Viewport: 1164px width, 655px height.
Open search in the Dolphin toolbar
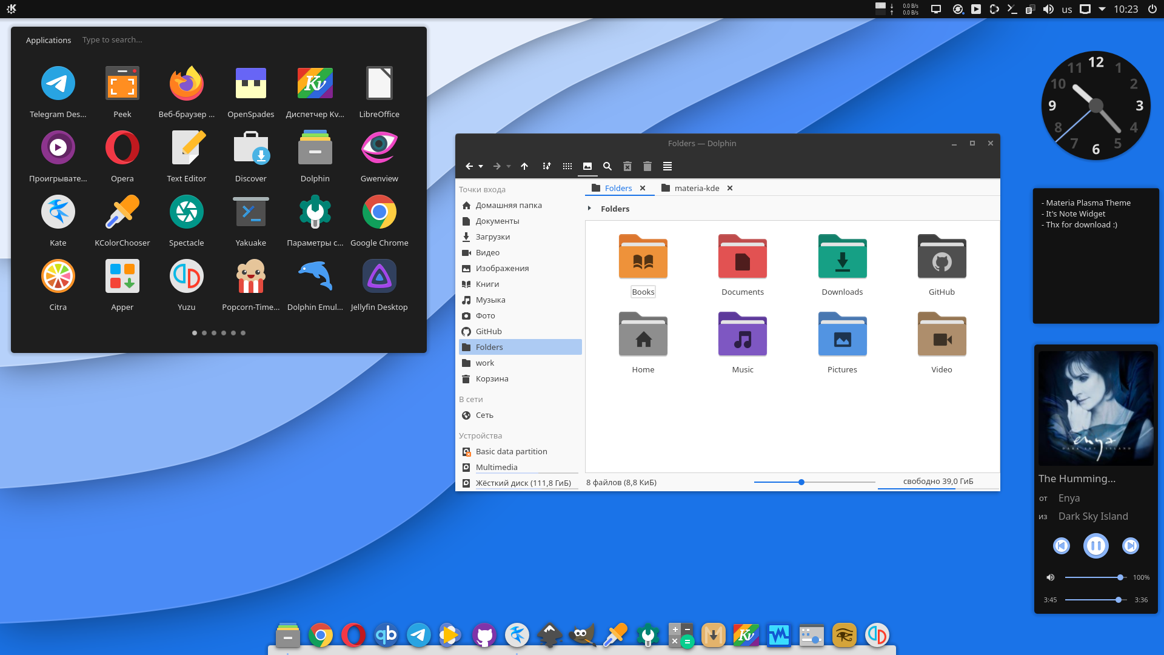point(607,166)
